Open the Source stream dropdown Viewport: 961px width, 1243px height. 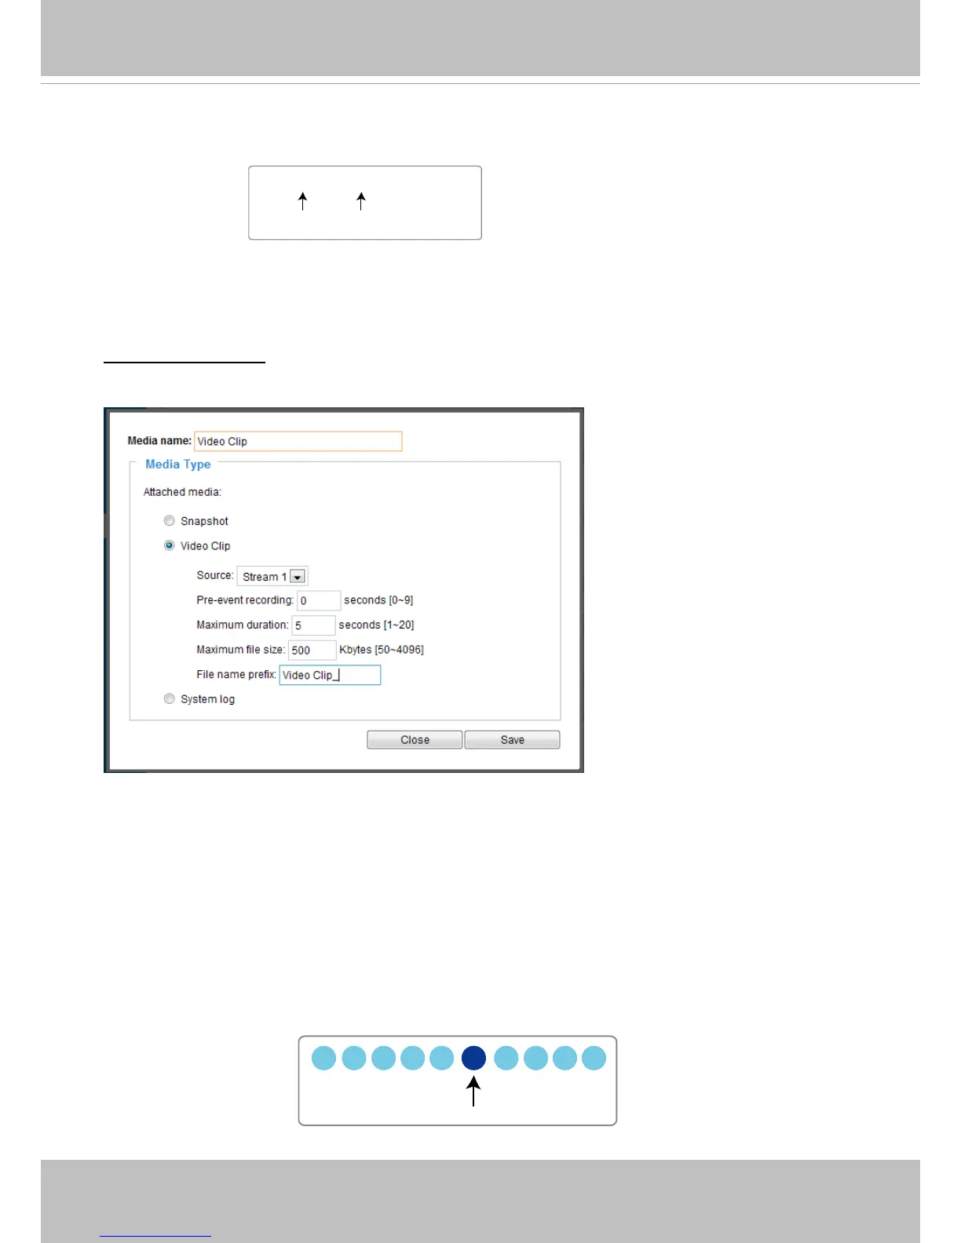272,576
